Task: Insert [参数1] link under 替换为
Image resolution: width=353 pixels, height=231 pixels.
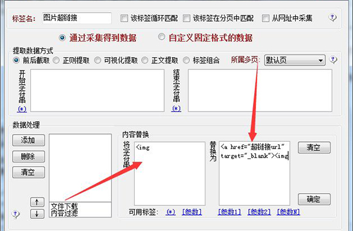Action: (x=229, y=212)
